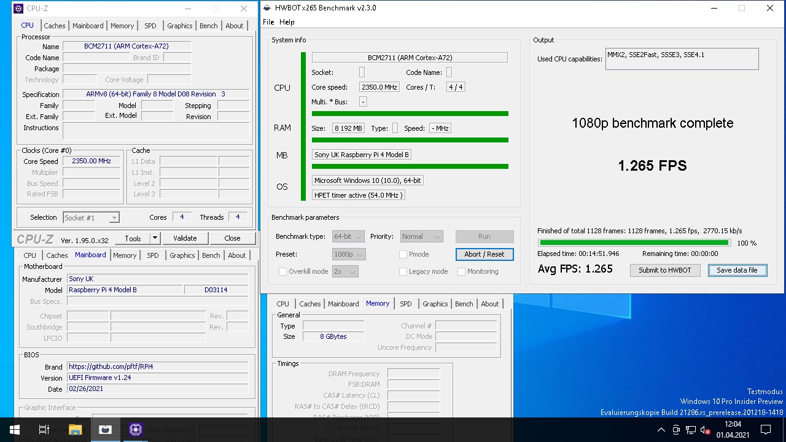
Task: Click the processor Name field BCM2711
Action: click(126, 47)
